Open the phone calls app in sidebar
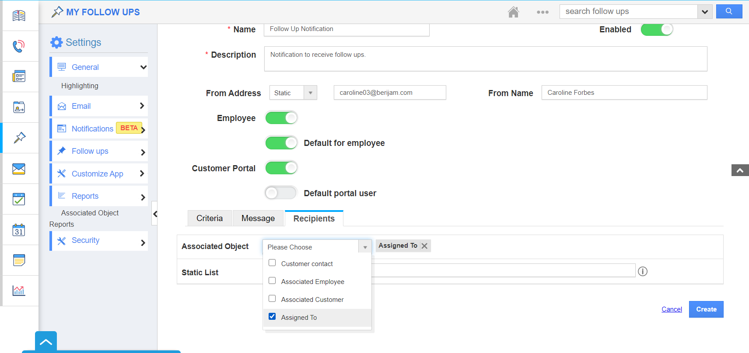Image resolution: width=749 pixels, height=353 pixels. [x=19, y=46]
